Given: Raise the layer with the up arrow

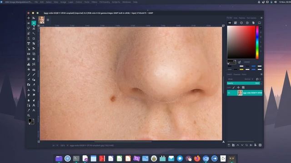Looking at the screenshot, I should (238, 145).
